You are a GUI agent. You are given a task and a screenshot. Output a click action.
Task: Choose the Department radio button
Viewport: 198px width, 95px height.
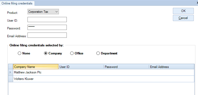[107, 53]
